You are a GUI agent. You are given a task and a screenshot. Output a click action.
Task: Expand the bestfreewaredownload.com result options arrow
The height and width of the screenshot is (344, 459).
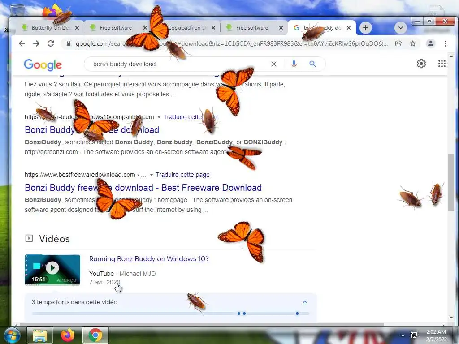[x=152, y=175]
